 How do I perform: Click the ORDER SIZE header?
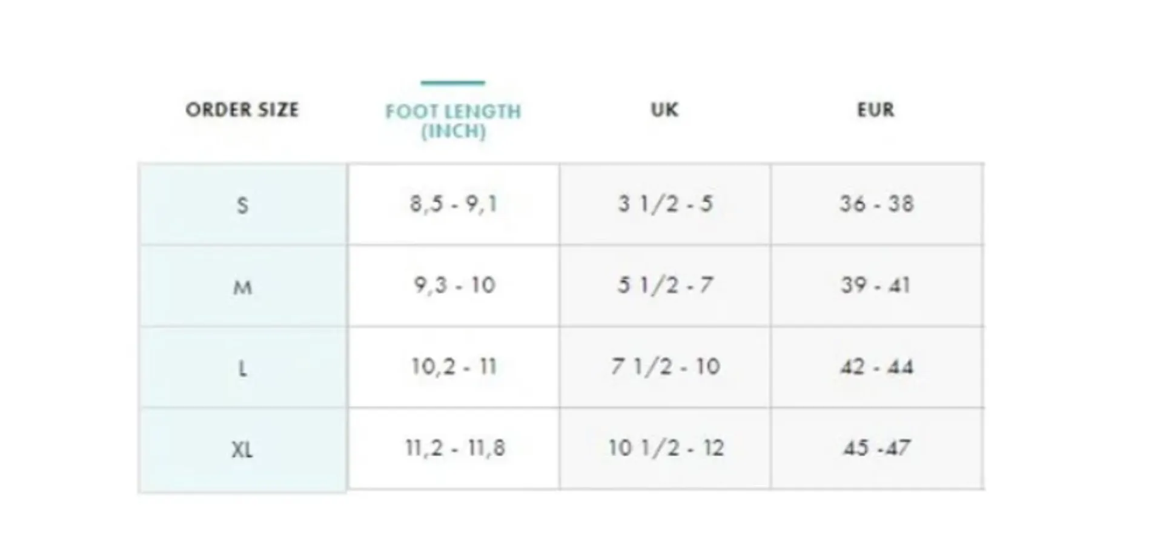click(x=242, y=110)
